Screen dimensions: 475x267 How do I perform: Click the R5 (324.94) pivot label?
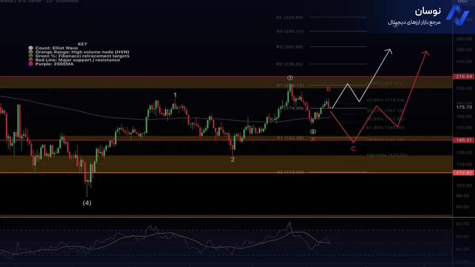(290, 17)
